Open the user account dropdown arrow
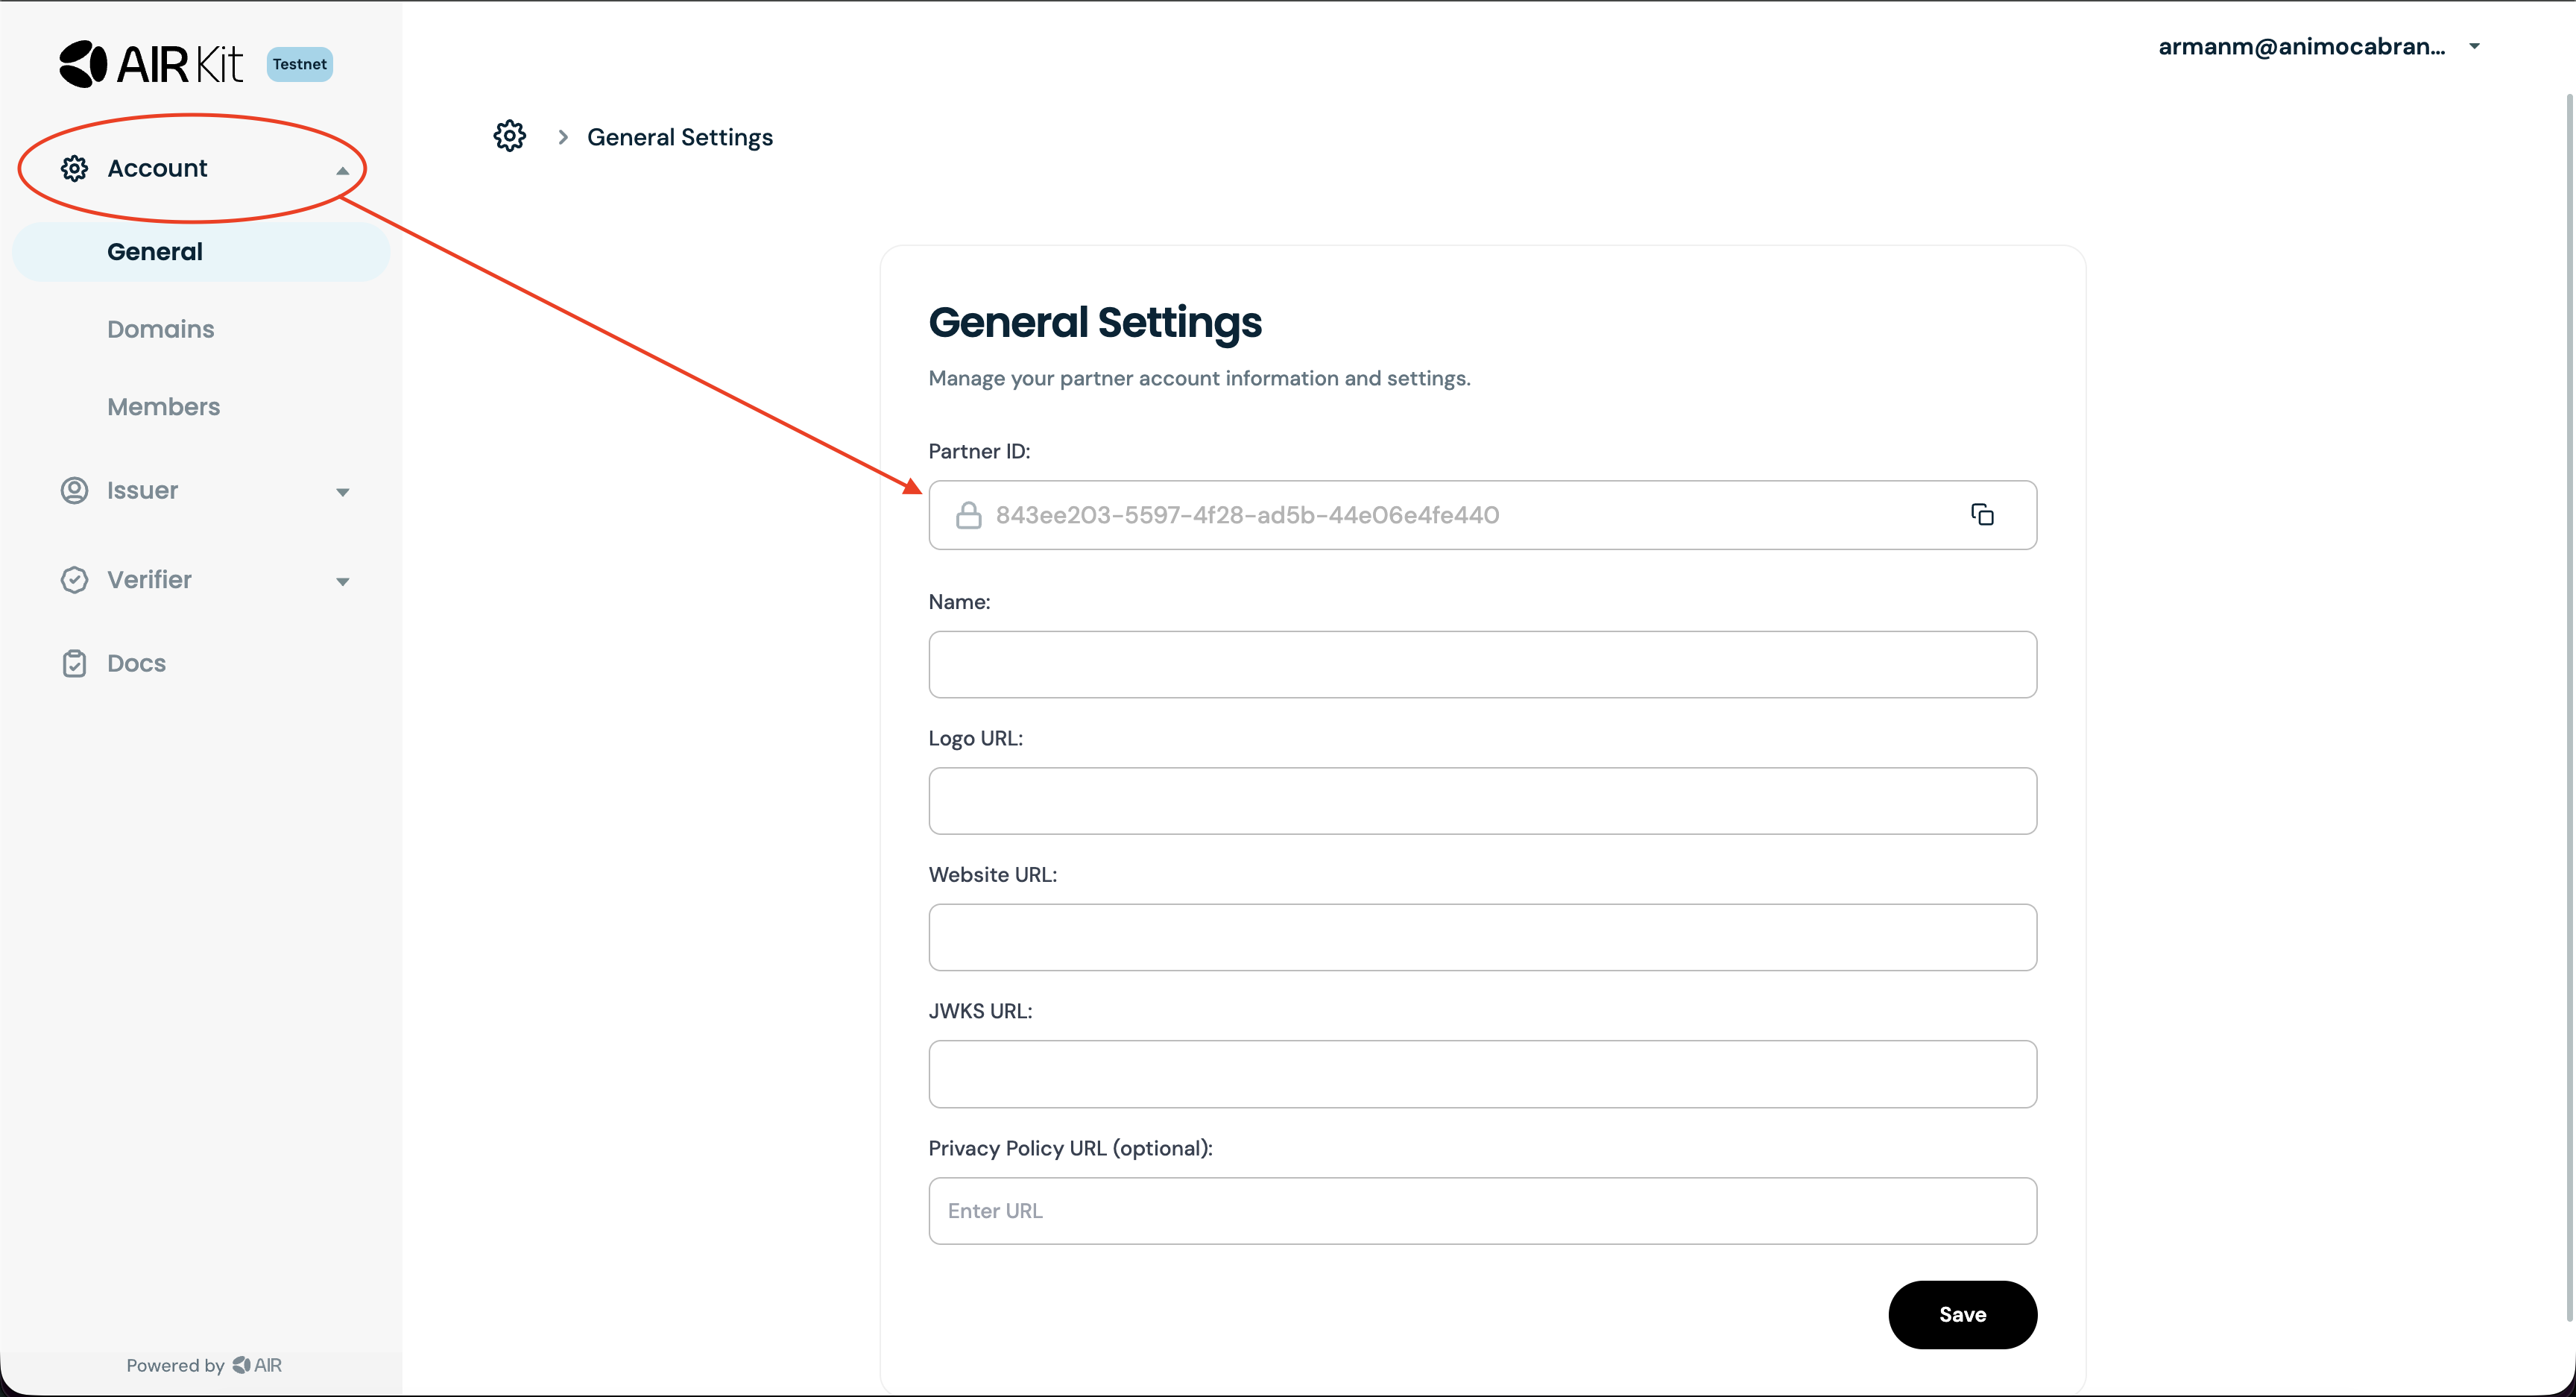This screenshot has height=1397, width=2576. pyautogui.click(x=2474, y=46)
